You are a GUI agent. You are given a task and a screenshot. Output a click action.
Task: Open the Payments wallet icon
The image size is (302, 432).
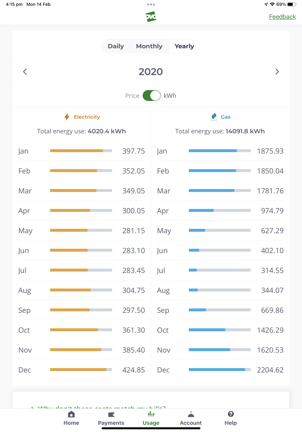tap(111, 414)
